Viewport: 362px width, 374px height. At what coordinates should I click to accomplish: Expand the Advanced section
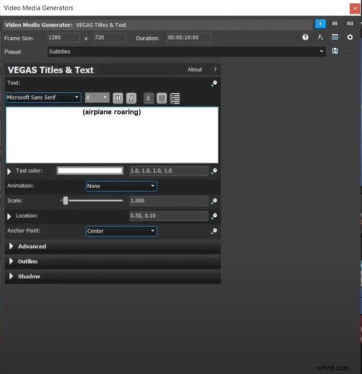coord(11,246)
